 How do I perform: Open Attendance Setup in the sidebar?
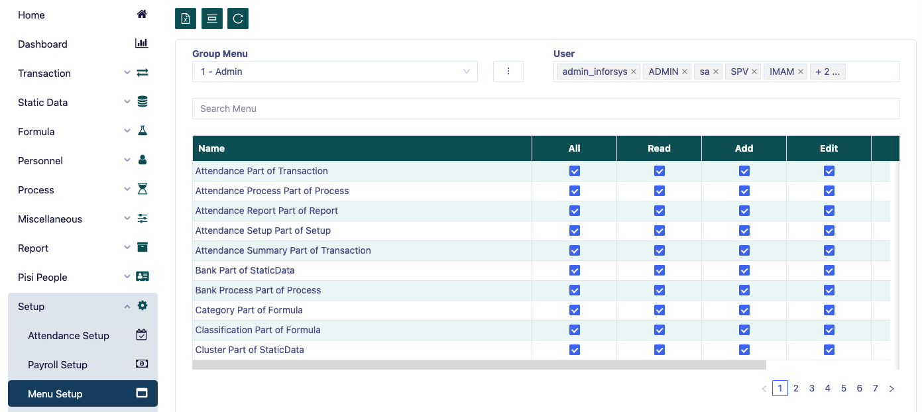pyautogui.click(x=69, y=335)
